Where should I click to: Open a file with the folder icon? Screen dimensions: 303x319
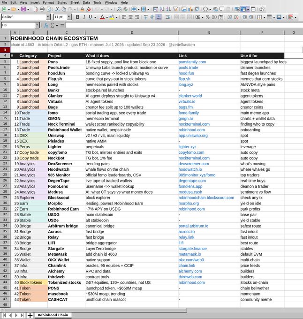click(x=14, y=9)
